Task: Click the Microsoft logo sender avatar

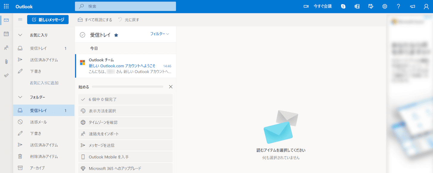Action: tap(83, 63)
